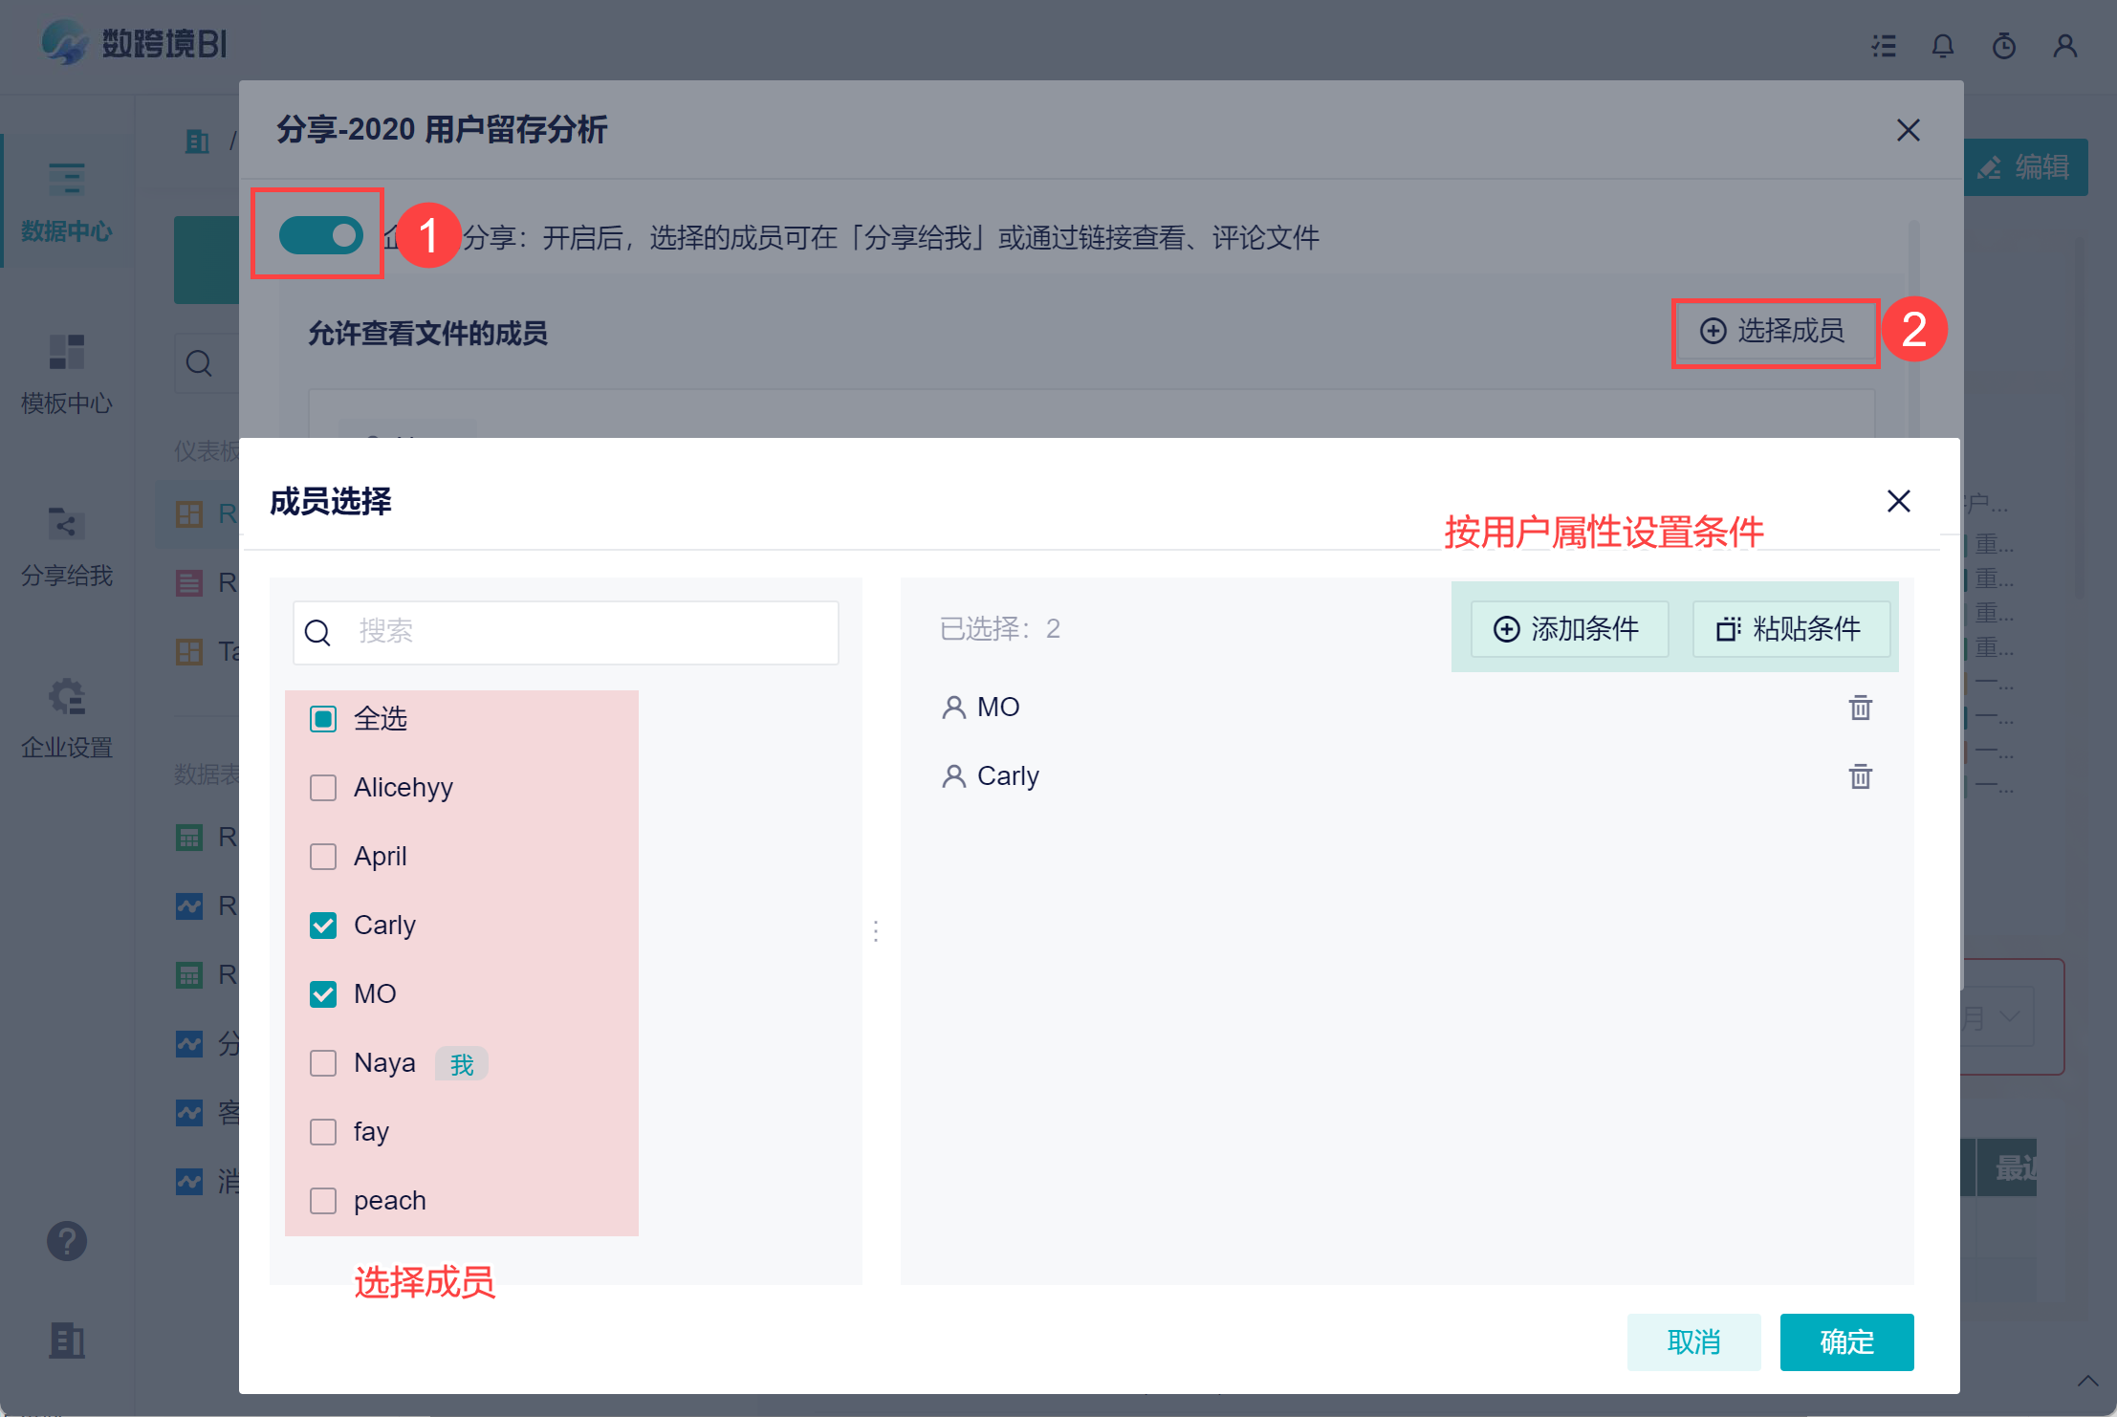Close the 成员选择 dialog
2117x1417 pixels.
(1898, 501)
